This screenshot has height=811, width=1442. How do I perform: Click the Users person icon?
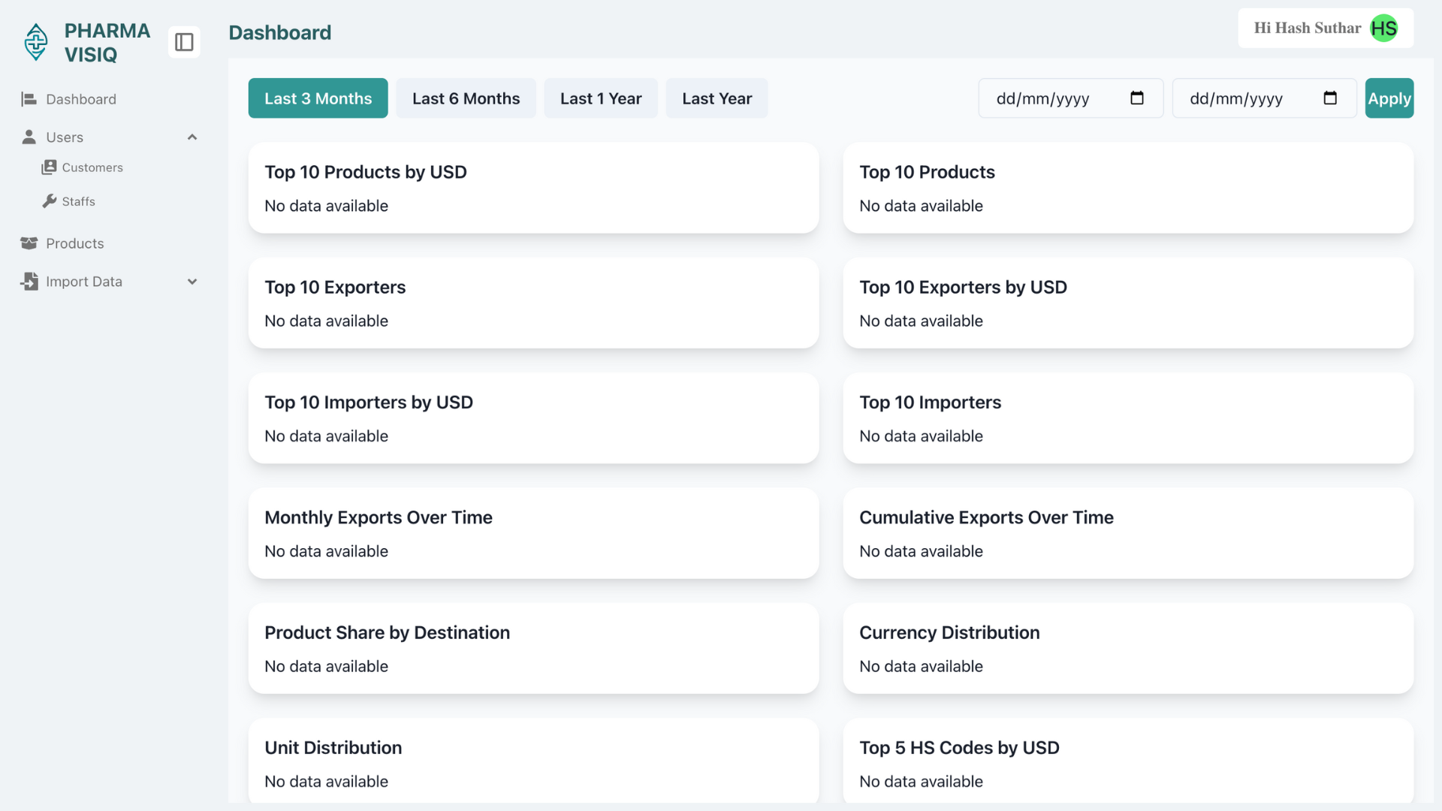click(x=29, y=137)
